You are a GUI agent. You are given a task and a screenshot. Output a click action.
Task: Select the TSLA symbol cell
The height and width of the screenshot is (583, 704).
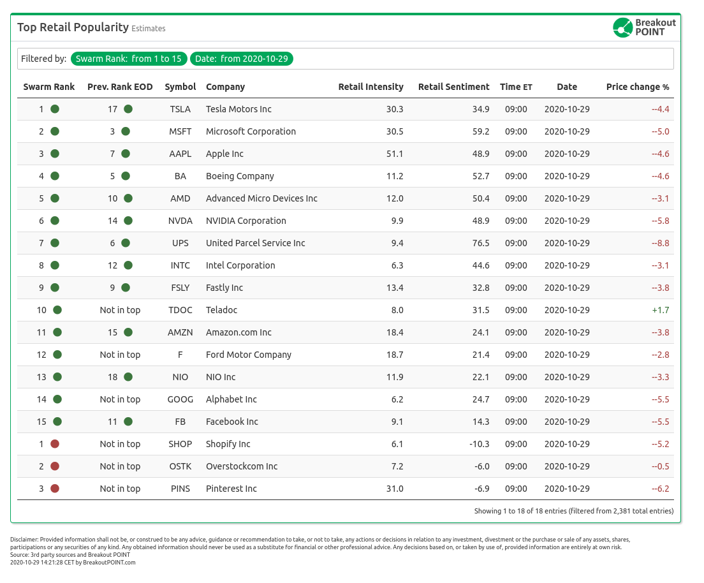(x=180, y=109)
